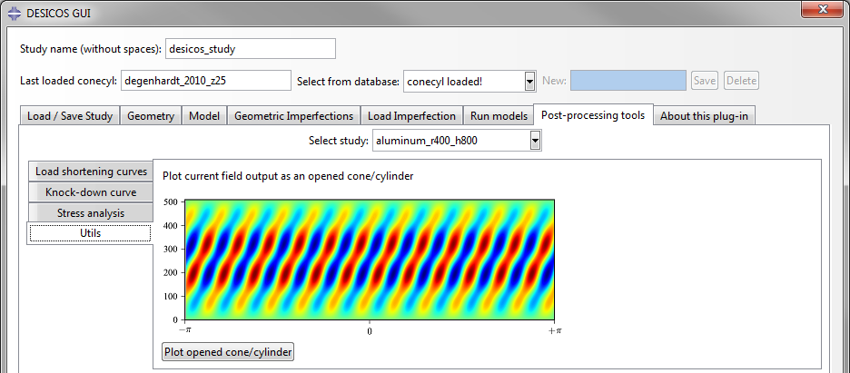Open the Geometry tab
Image resolution: width=850 pixels, height=373 pixels.
tap(151, 116)
